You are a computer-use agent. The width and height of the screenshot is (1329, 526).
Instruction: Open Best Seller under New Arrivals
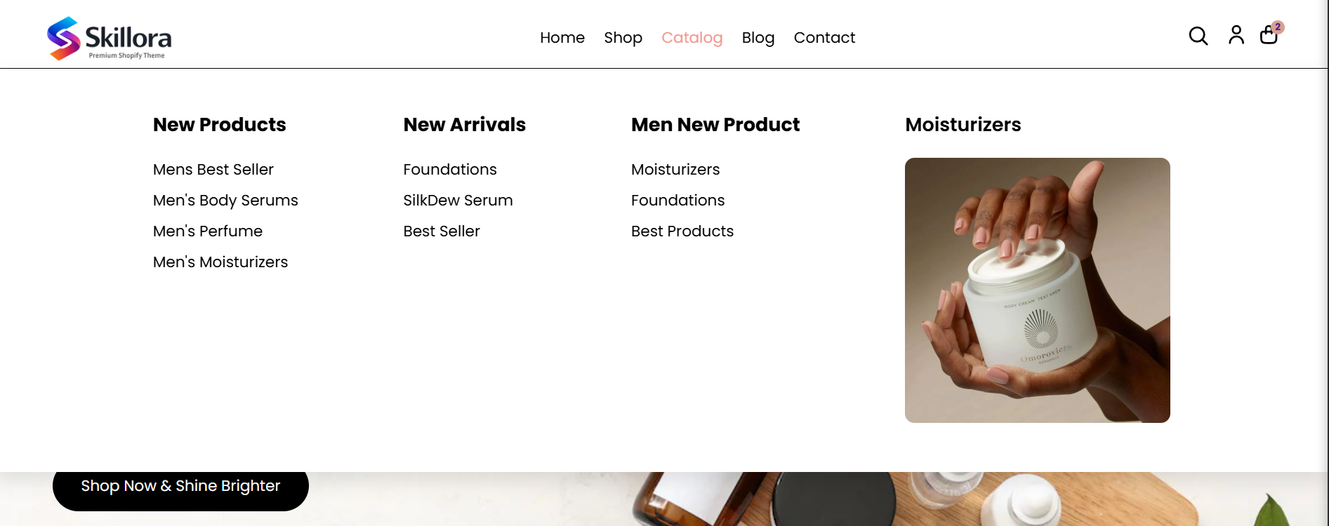click(x=442, y=231)
